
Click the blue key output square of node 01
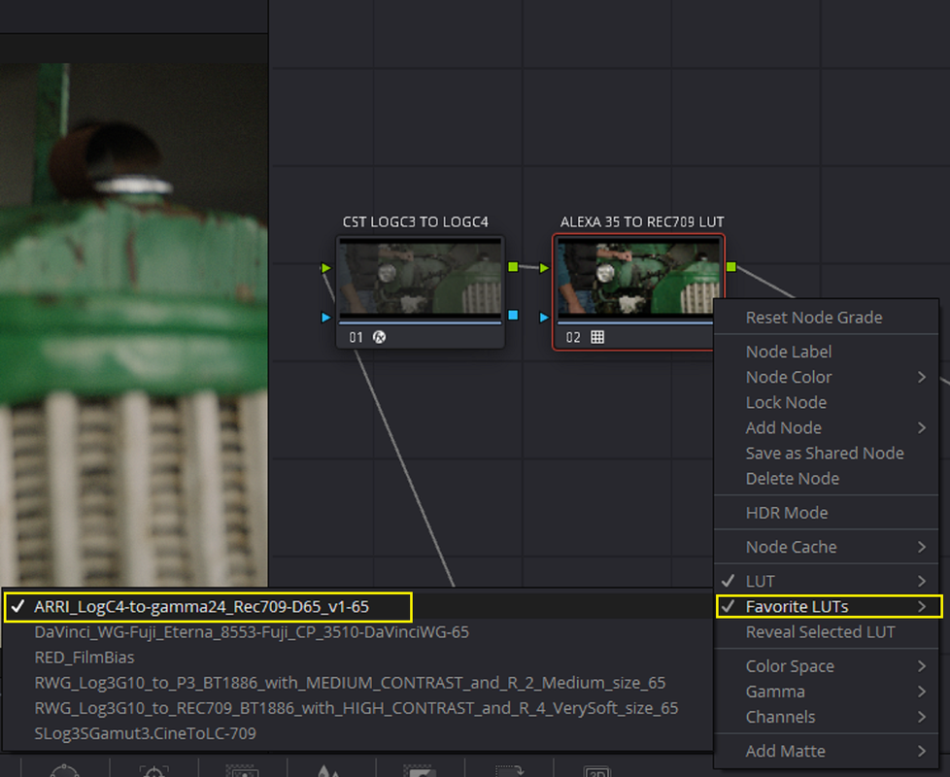click(x=513, y=316)
